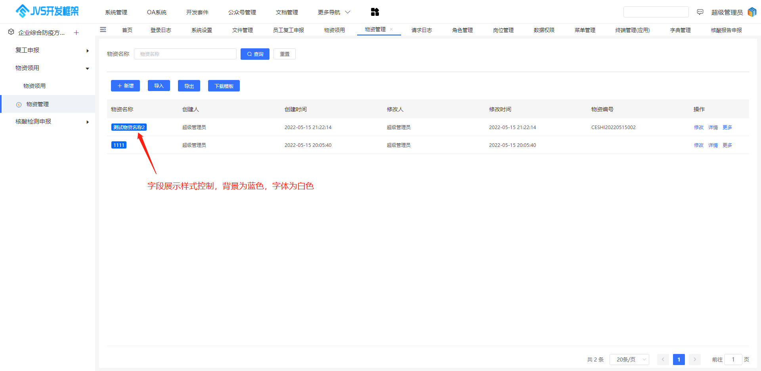Collapse the sidebar with the hamburger icon
Screen dimensions: 761x371
pyautogui.click(x=103, y=30)
